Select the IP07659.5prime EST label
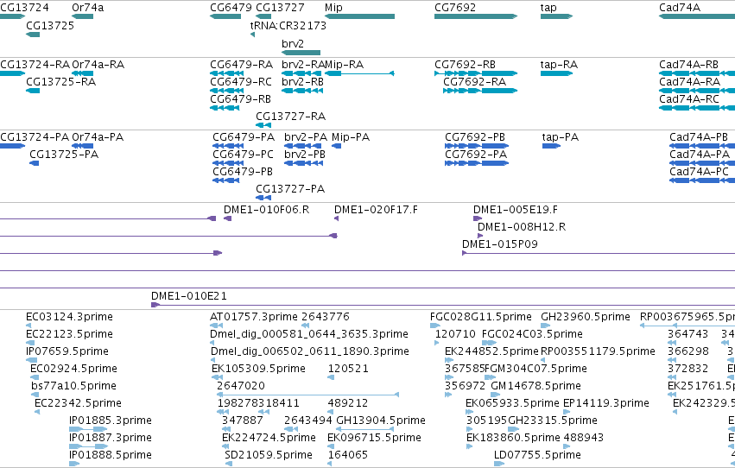The image size is (735, 468). click(67, 351)
